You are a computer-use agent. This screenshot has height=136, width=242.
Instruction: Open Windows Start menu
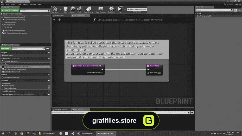(3, 133)
